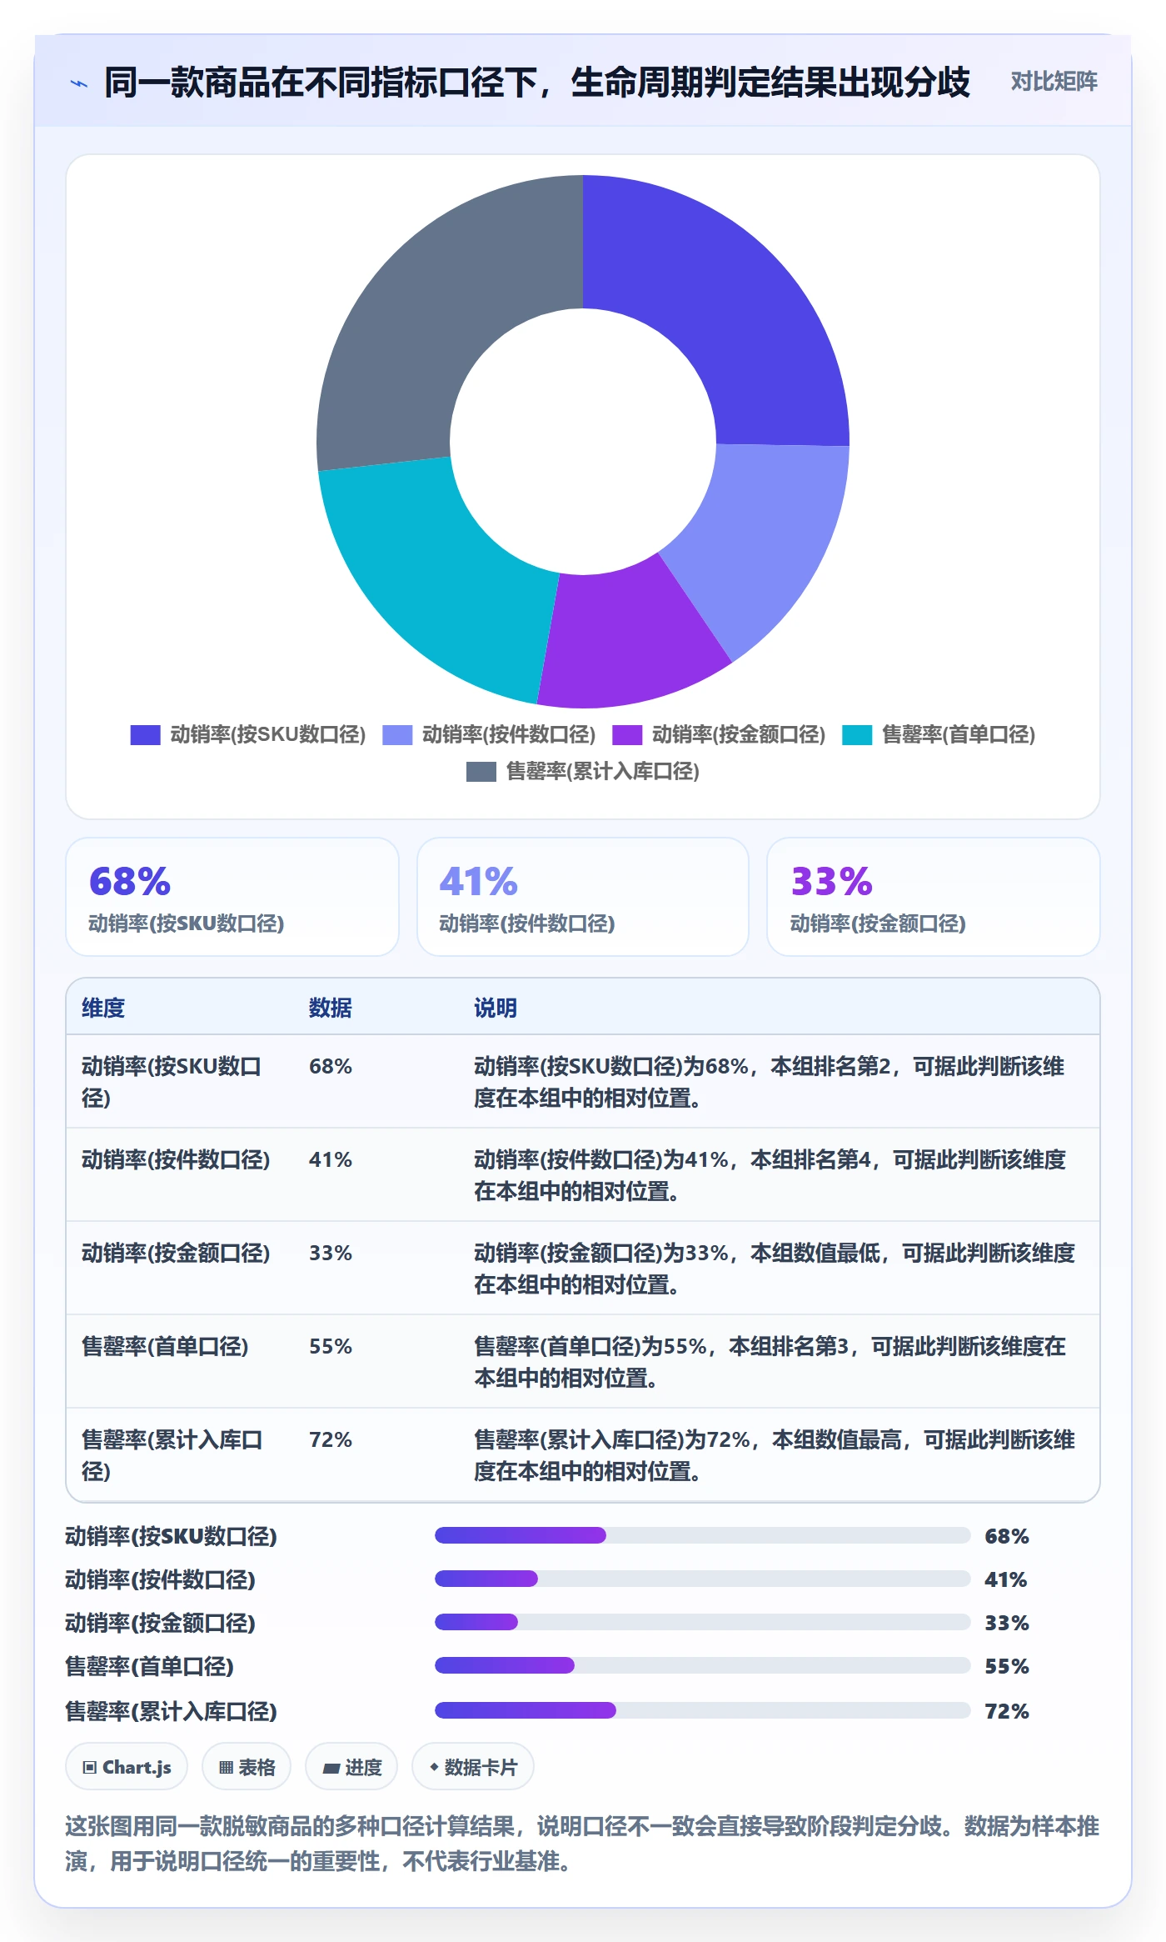
Task: Click description text mentioning 本组数值最低
Action: coord(775,1269)
